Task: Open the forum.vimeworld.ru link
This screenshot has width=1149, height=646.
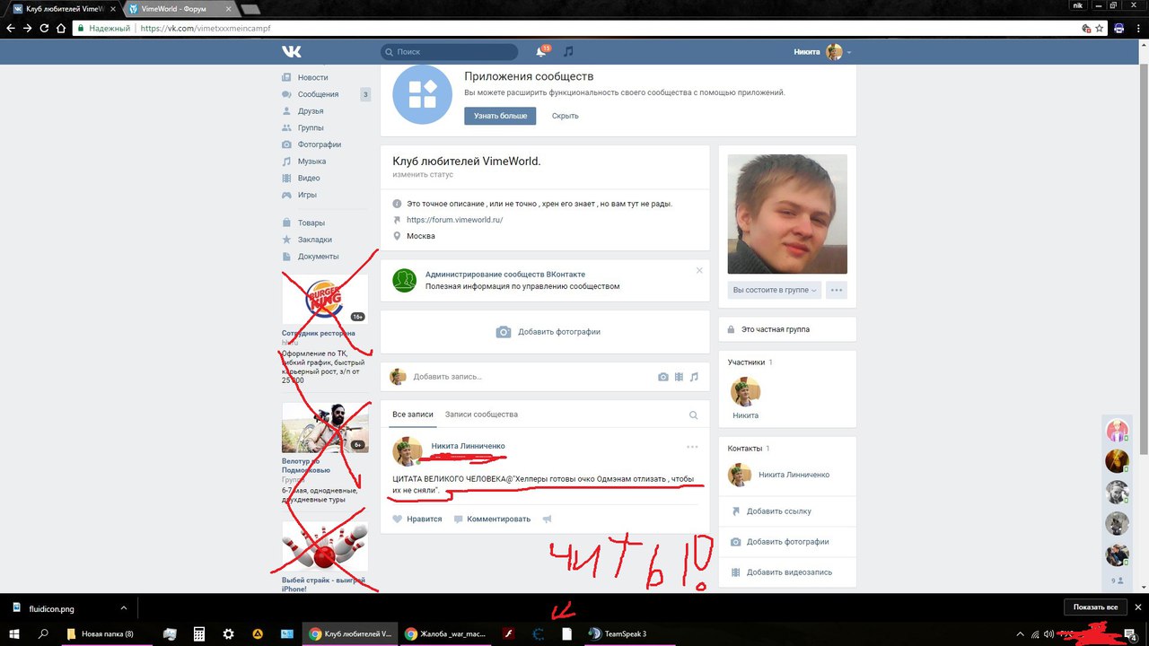Action: point(454,219)
